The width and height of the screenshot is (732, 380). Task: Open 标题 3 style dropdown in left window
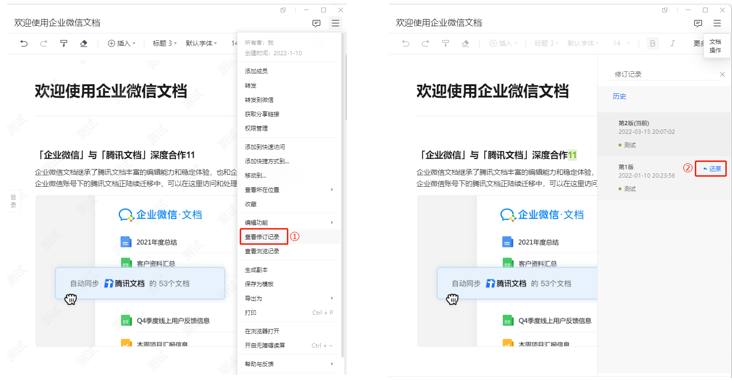tap(165, 43)
